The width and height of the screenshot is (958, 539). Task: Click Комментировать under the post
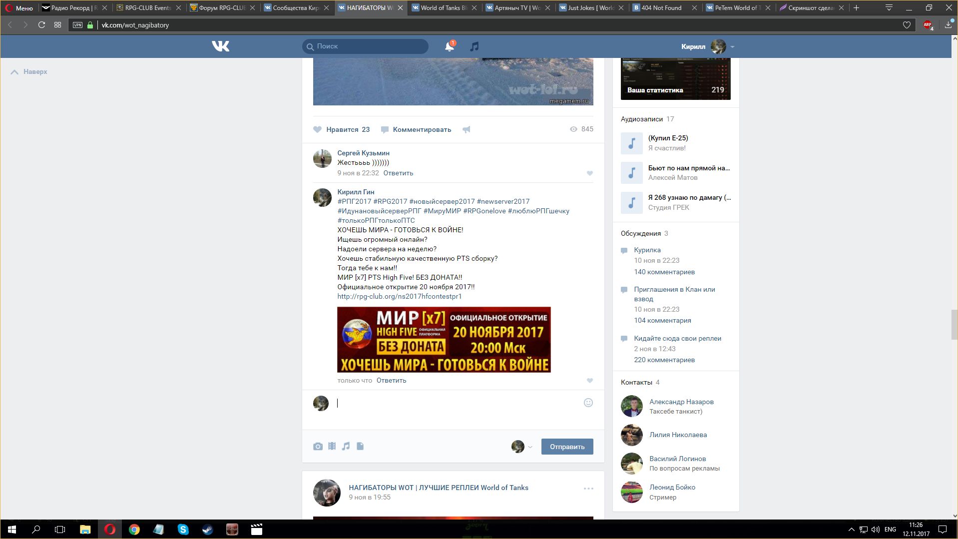coord(417,129)
